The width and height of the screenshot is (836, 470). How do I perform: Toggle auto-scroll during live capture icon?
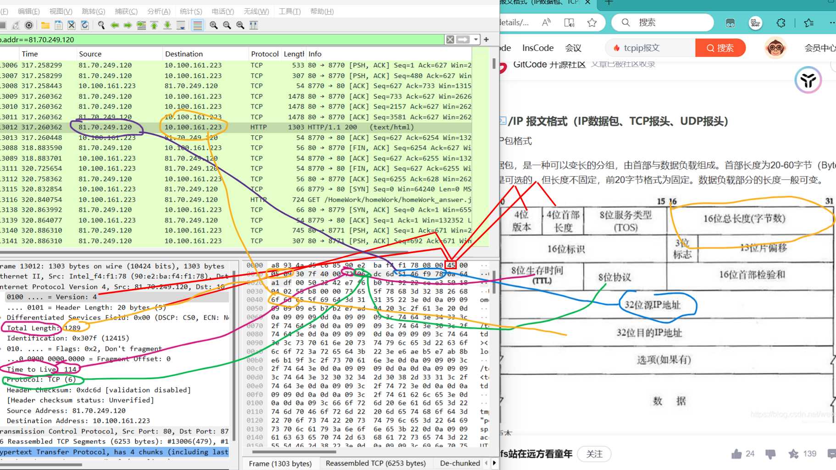(181, 25)
